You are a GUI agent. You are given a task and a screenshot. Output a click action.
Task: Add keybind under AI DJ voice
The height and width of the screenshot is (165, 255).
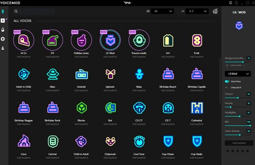(x=23, y=57)
